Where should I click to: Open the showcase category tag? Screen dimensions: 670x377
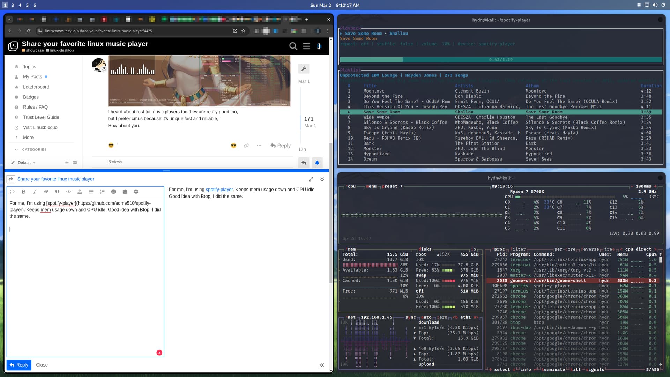click(33, 50)
